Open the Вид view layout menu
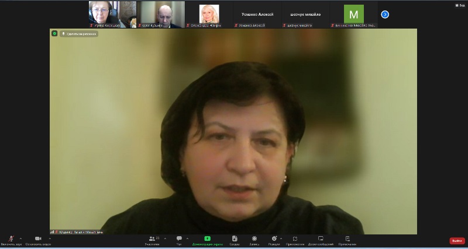Screen dimensions: 468x249 (x=460, y=5)
